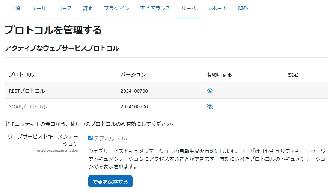Go to the プラグイン tab
Screen dimensions: 333x193
116,9
